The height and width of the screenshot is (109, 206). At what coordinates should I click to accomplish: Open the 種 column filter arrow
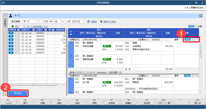53,30
